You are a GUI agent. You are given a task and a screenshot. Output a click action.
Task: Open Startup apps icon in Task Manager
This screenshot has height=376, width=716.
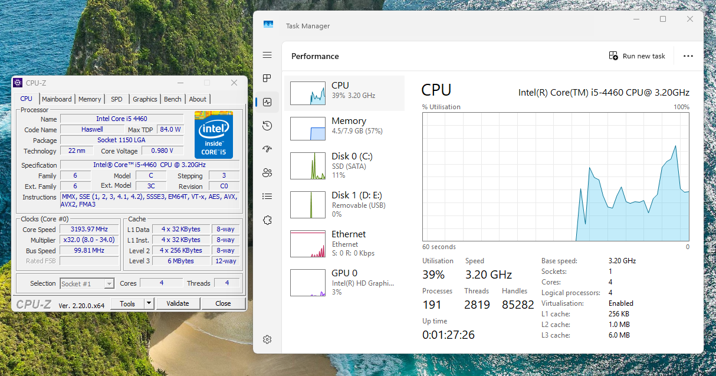267,149
